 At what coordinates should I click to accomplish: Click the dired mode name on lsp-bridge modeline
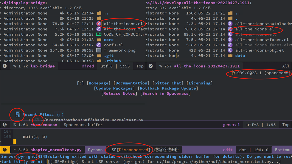coord(88,66)
